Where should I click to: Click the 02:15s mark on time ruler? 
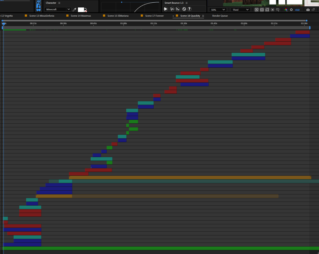click(274, 23)
